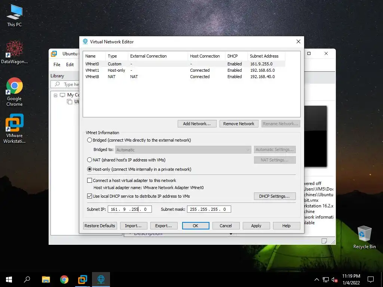Click Automatic Settings button
The width and height of the screenshot is (383, 287).
275,149
